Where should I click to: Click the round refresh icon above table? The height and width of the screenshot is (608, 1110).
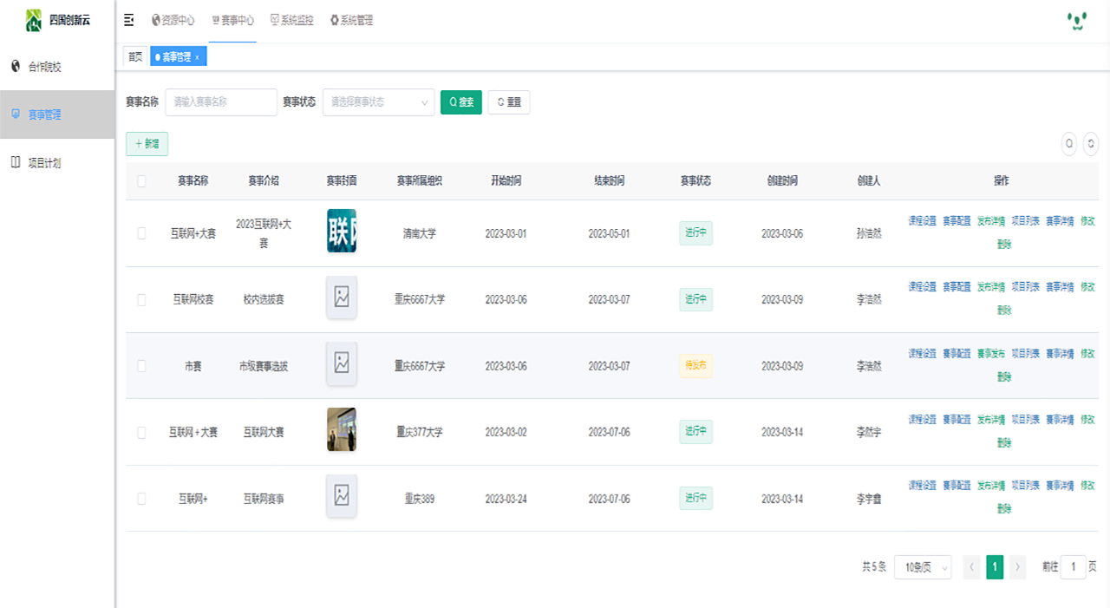(1092, 144)
